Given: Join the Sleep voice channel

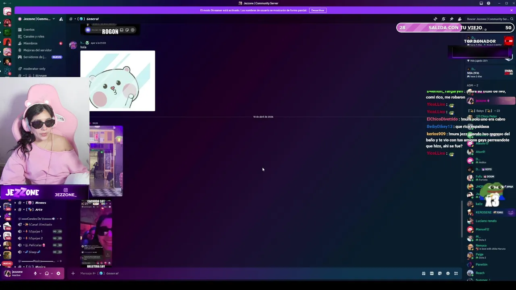Looking at the screenshot, I should coord(40,252).
